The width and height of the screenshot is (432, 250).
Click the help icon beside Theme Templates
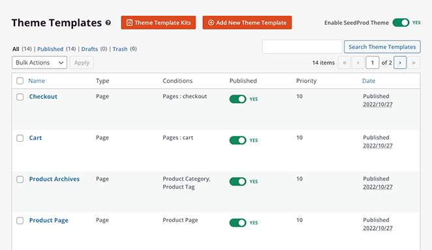tap(108, 23)
